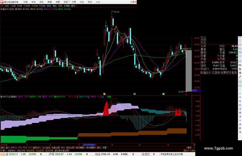242x156 pixels.
Task: Click the 日 period shortcut in right toolbar
Action: click(240, 109)
